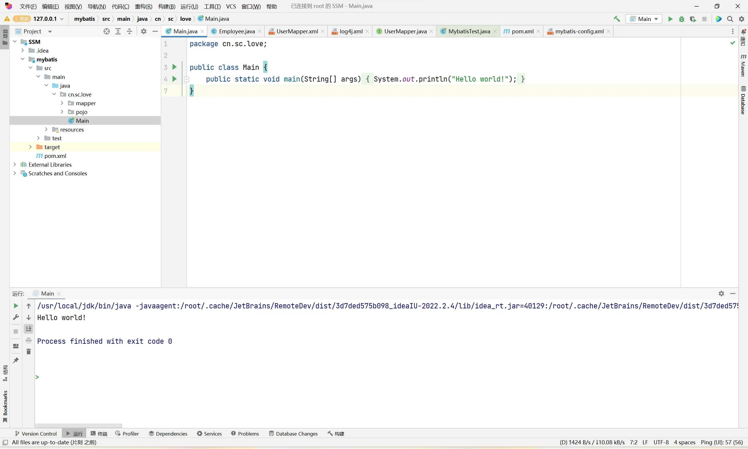Run Main using toolbar play icon
748x449 pixels.
[x=670, y=19]
